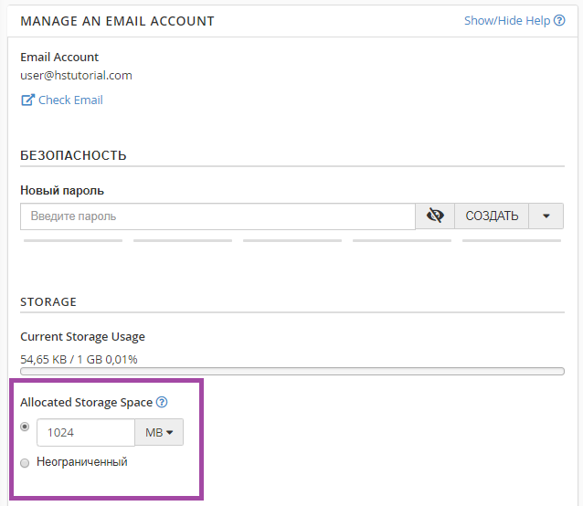Viewport: 583px width, 506px height.
Task: Click the first password strength meter segment
Action: tap(73, 240)
